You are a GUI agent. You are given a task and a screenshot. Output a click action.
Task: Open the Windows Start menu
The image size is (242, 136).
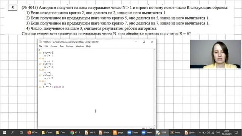4,133
